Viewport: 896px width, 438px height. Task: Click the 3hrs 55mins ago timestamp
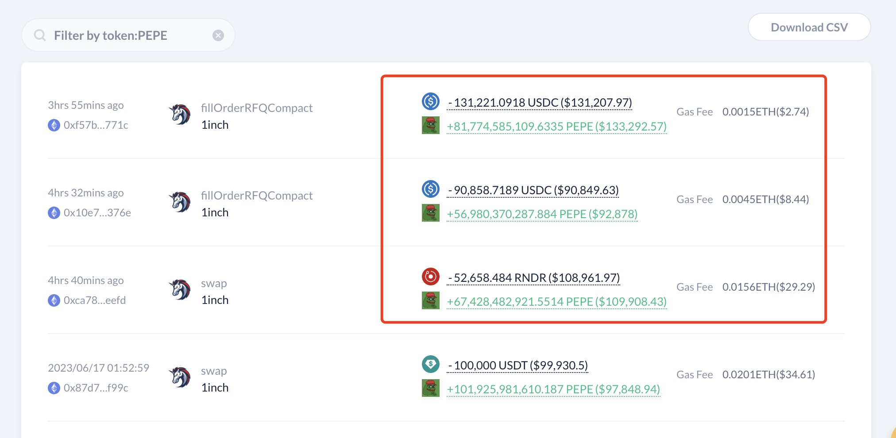click(86, 105)
